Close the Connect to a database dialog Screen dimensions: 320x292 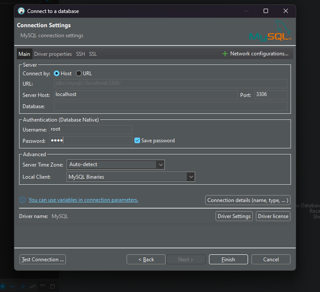point(286,11)
